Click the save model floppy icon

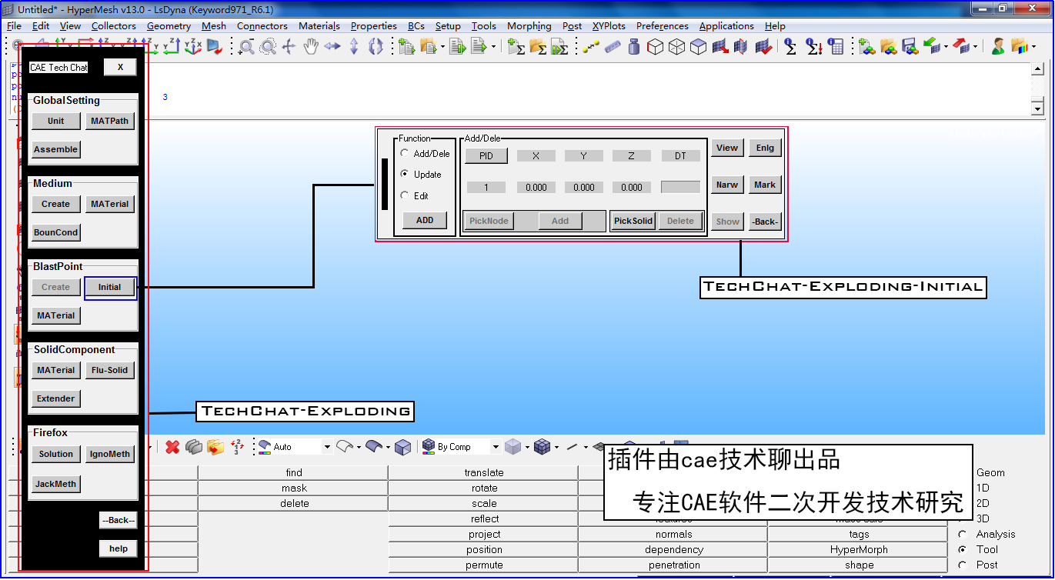pyautogui.click(x=910, y=47)
